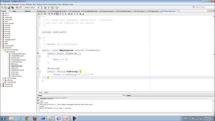The image size is (215, 121).
Task: Click the Shift Line Left icon in editor toolbar
Action: 69,14
